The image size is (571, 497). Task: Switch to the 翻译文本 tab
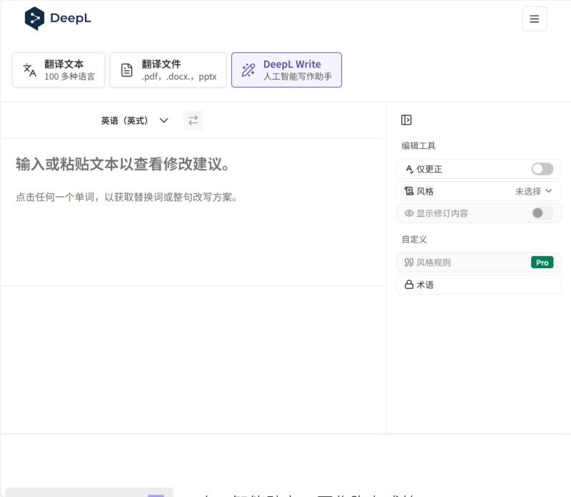(x=58, y=69)
